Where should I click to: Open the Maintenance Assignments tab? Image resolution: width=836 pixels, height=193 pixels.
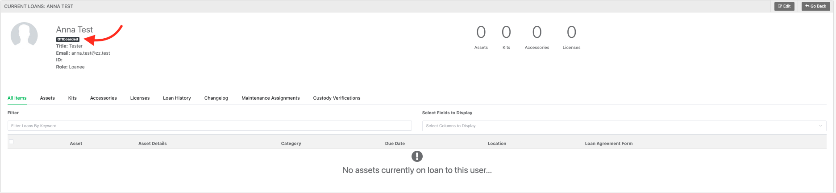click(270, 98)
